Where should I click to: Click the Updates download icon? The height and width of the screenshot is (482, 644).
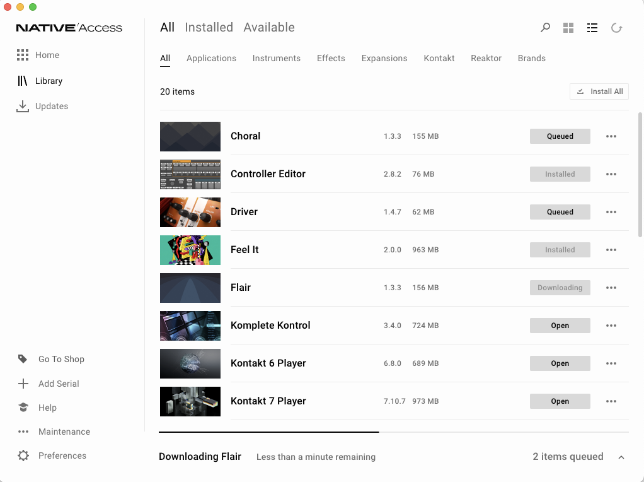pyautogui.click(x=23, y=106)
